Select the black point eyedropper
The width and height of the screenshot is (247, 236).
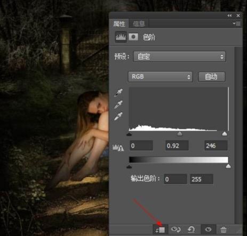tap(118, 93)
